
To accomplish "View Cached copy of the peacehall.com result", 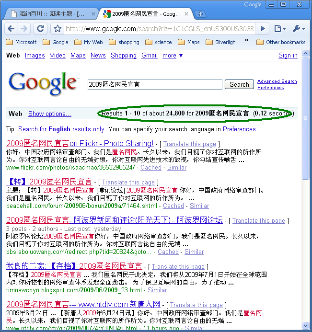I will coord(173,206).
